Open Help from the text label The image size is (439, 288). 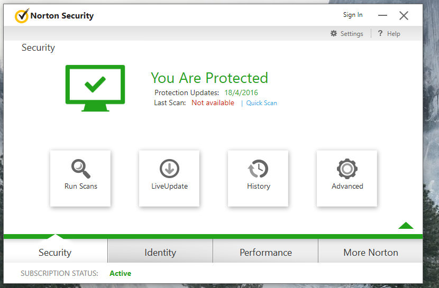394,33
